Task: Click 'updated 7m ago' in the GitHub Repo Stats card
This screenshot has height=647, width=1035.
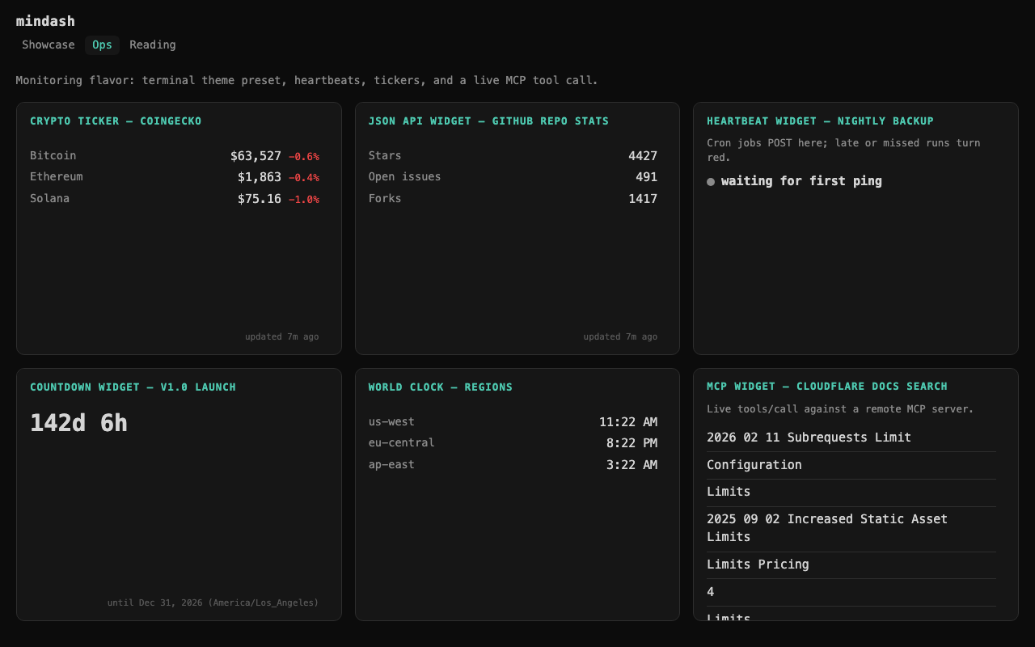Action: click(621, 336)
